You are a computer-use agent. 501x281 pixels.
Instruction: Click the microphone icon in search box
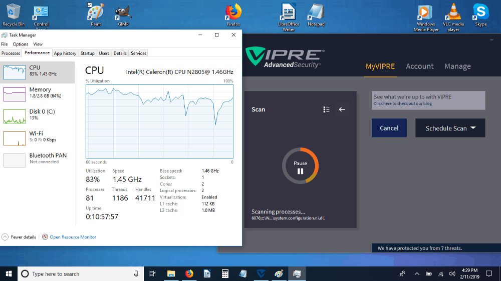tap(136, 273)
